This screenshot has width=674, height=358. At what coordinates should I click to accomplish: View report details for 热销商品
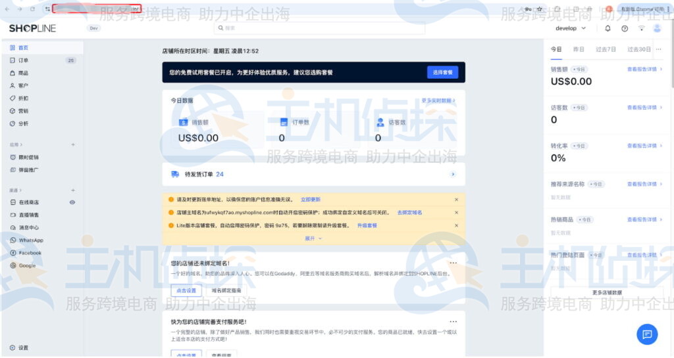click(x=644, y=219)
